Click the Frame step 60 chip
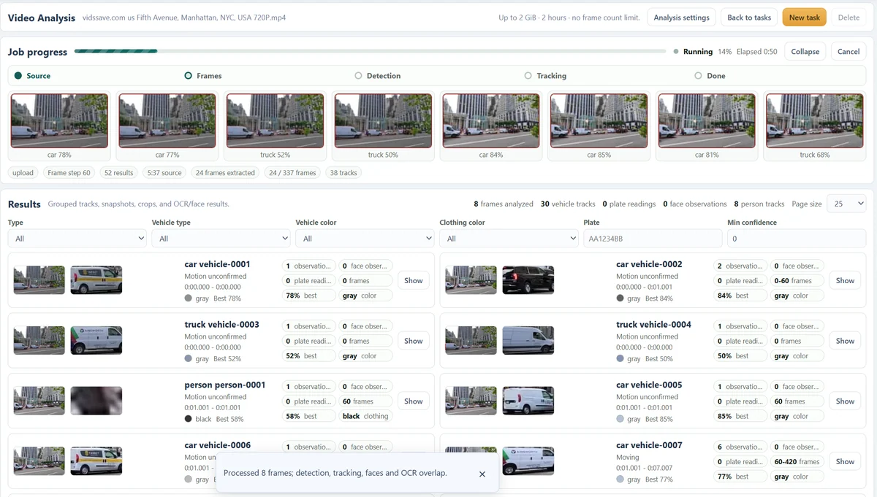 pyautogui.click(x=69, y=173)
